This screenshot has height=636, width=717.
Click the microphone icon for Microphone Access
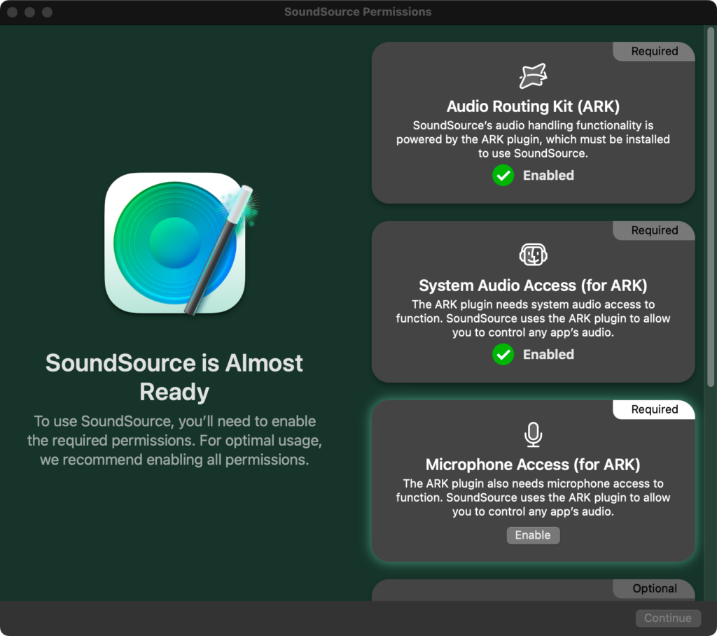pos(533,434)
